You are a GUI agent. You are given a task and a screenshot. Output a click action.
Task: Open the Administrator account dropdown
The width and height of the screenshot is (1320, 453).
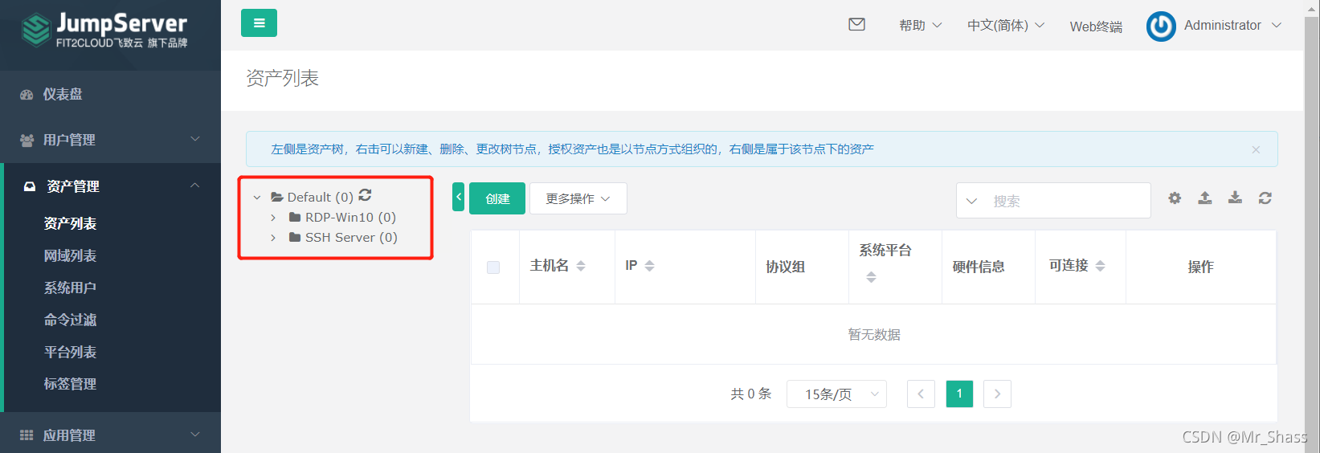click(1232, 25)
